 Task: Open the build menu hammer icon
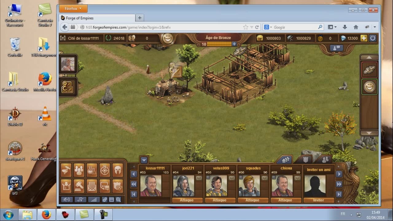tap(66, 170)
